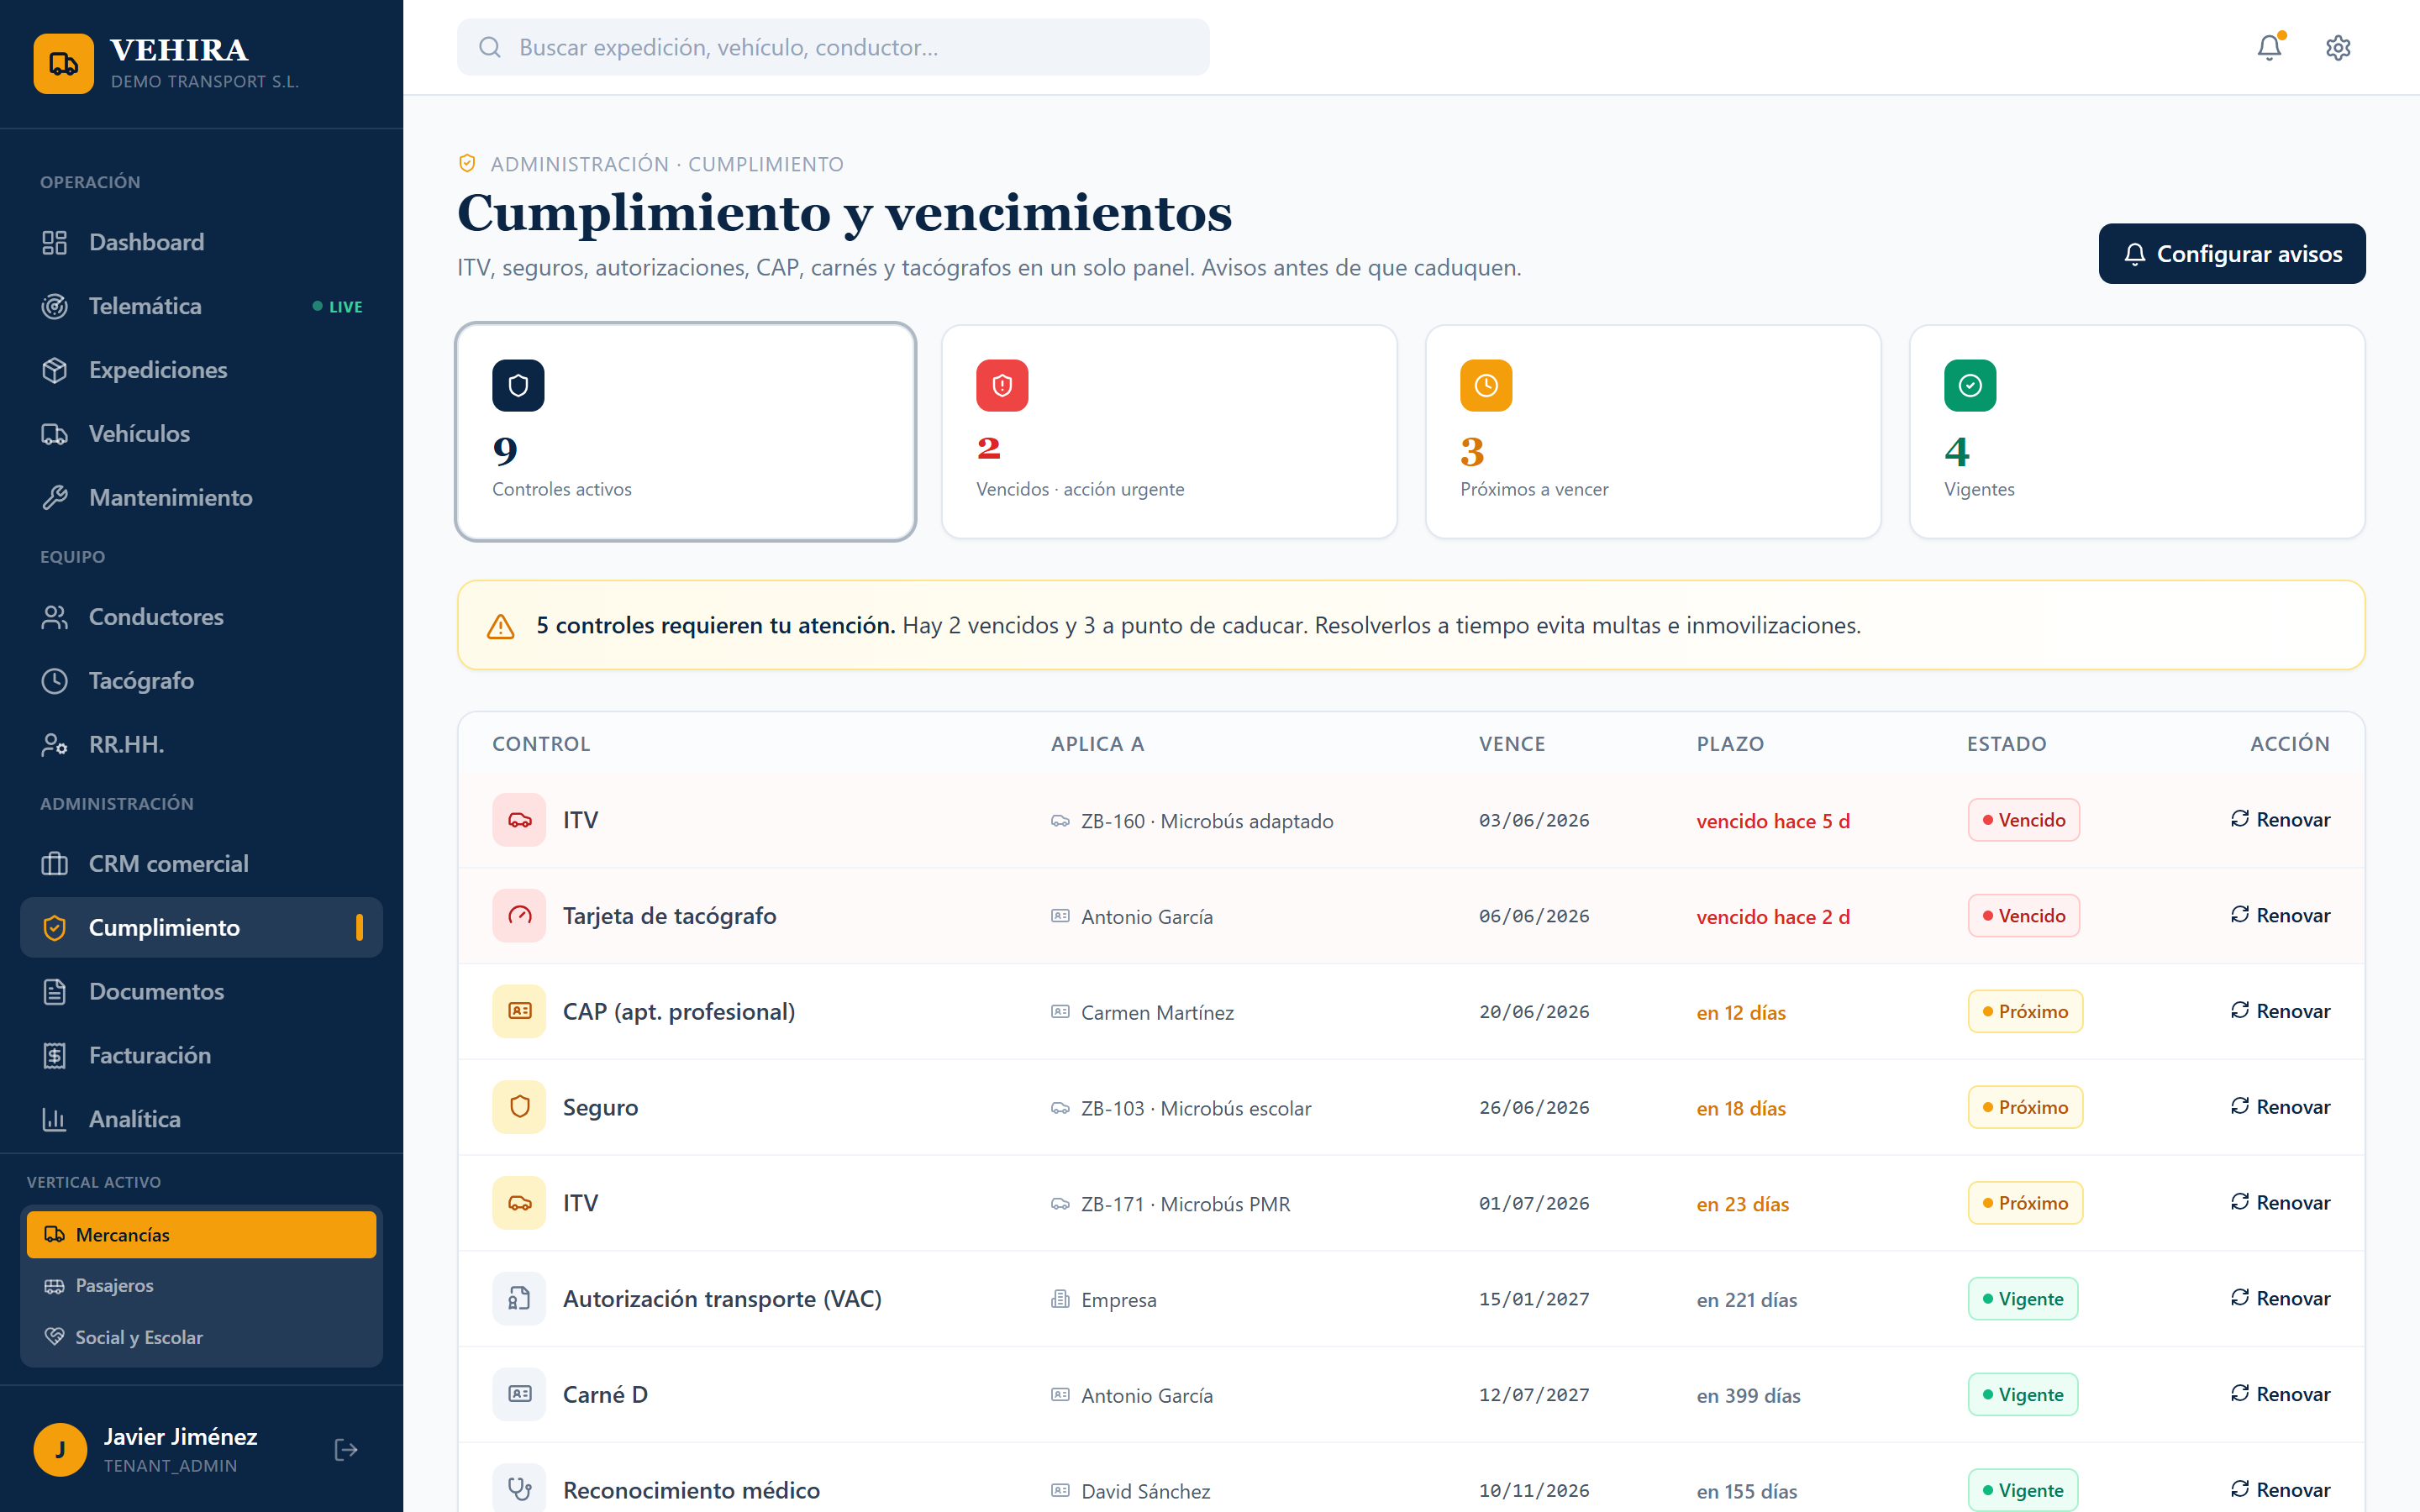Click the Telemática radar icon
This screenshot has width=2420, height=1512.
tap(54, 306)
